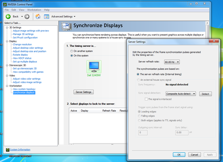Click the System Information icon at bottom left
This screenshot has height=162, width=223.
tap(7, 150)
